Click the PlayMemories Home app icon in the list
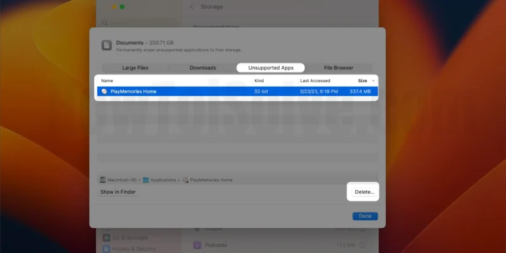This screenshot has height=253, width=506. (x=104, y=91)
